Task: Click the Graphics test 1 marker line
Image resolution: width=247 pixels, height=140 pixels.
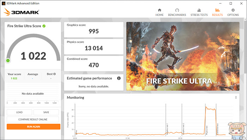Action: pos(166,120)
